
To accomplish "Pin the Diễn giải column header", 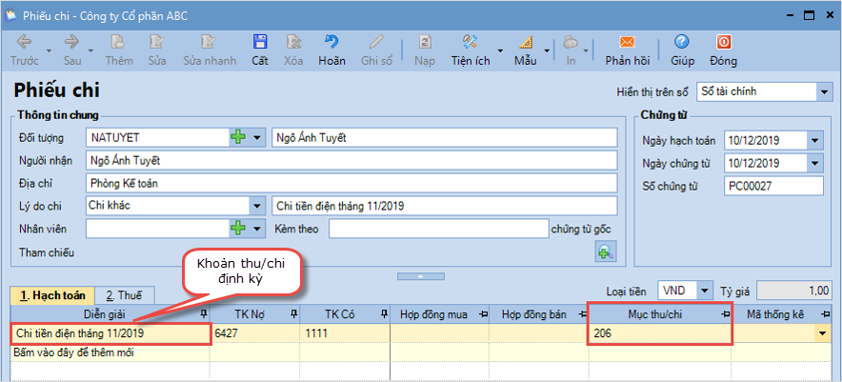I will (x=203, y=313).
